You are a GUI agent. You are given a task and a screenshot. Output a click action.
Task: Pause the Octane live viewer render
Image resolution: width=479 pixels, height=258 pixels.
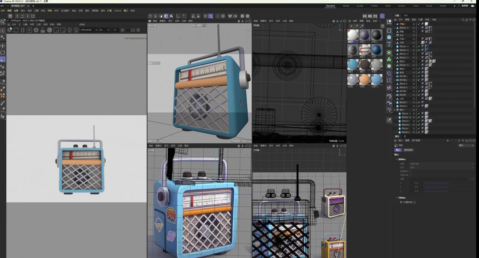click(x=23, y=30)
